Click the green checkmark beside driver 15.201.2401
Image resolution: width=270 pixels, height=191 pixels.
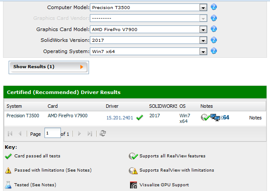(x=140, y=118)
